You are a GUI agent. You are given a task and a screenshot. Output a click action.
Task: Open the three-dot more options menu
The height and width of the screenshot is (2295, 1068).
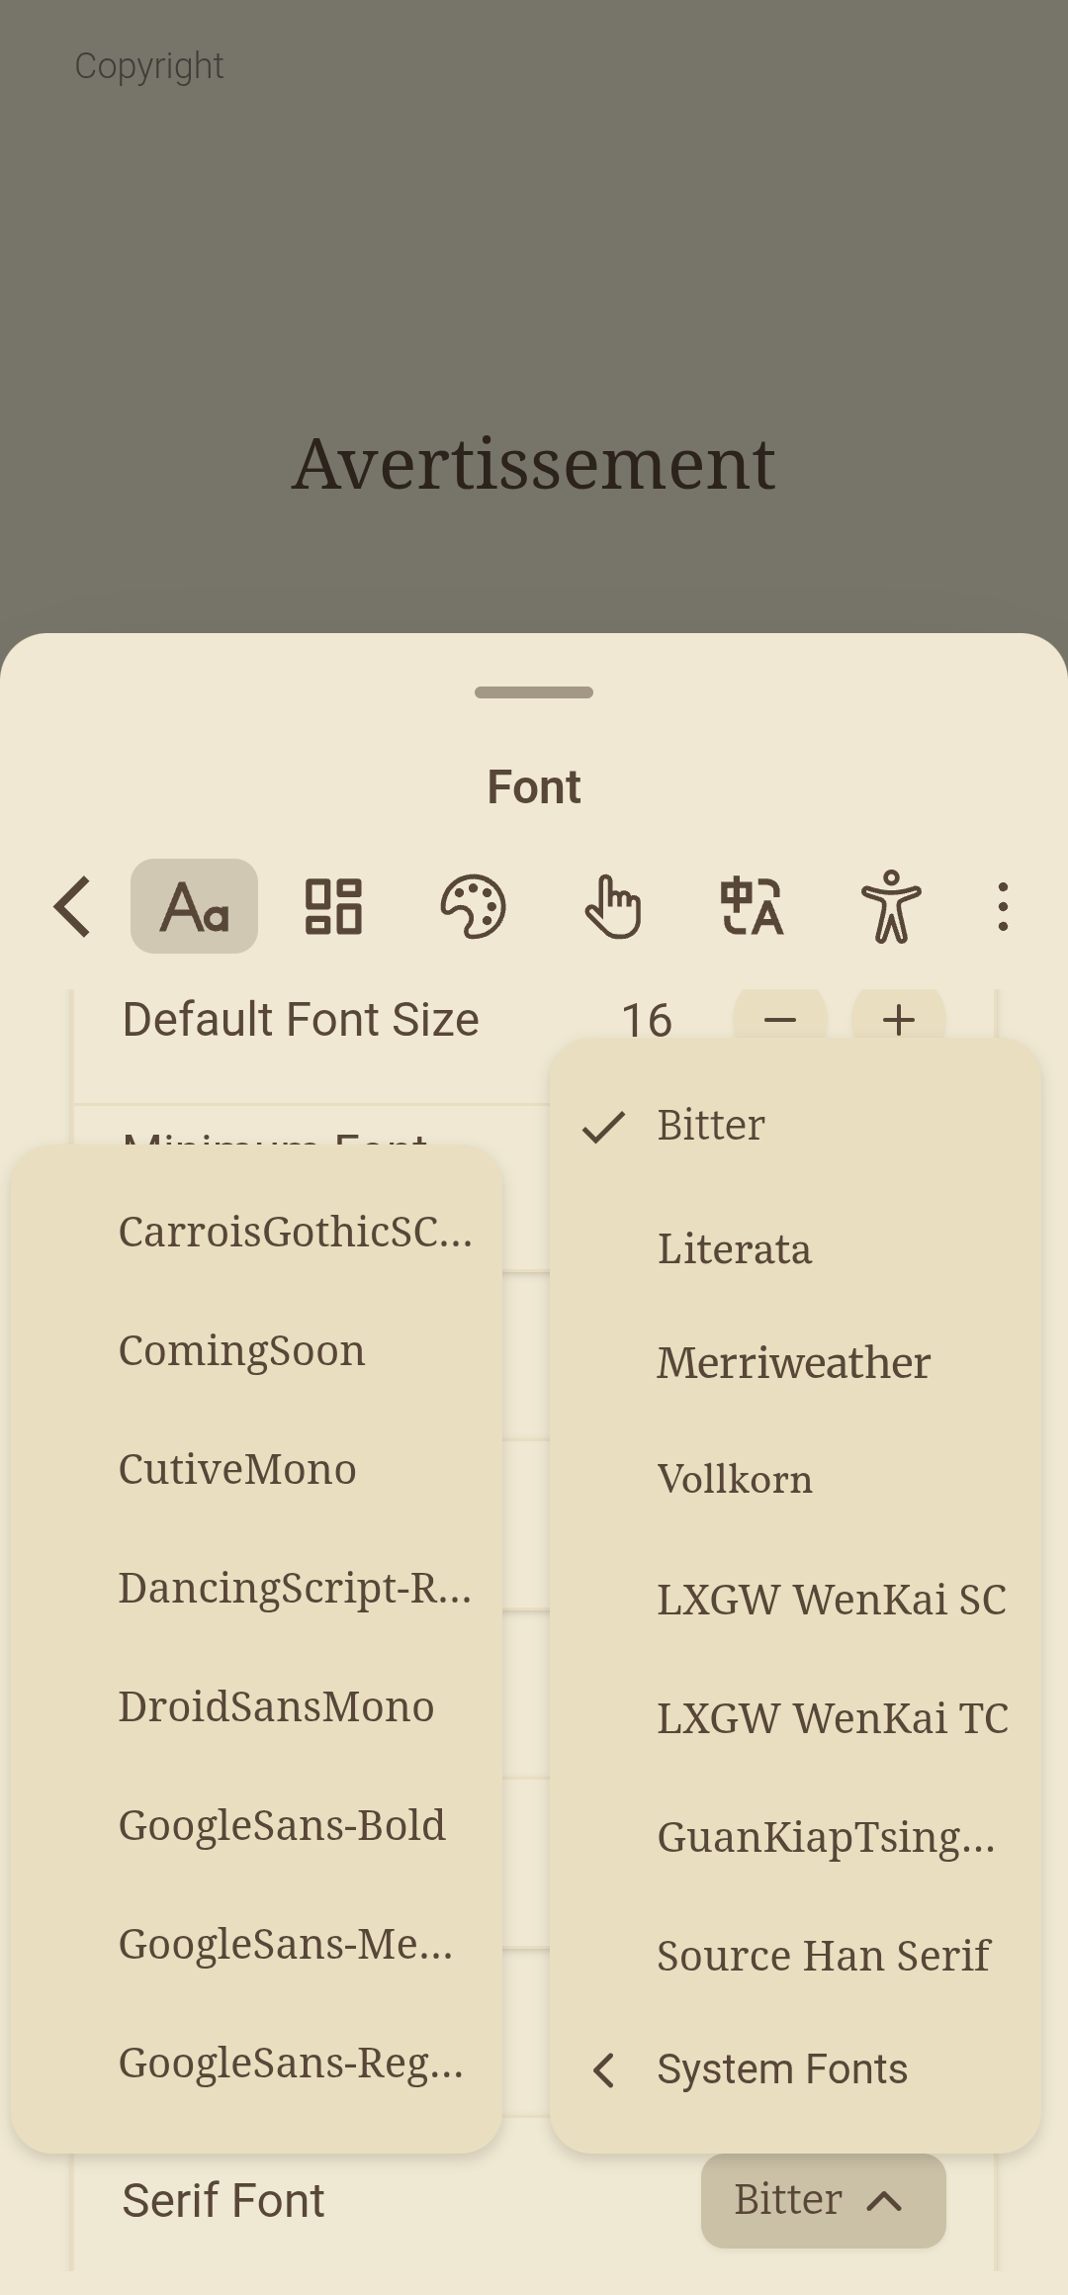(1003, 906)
